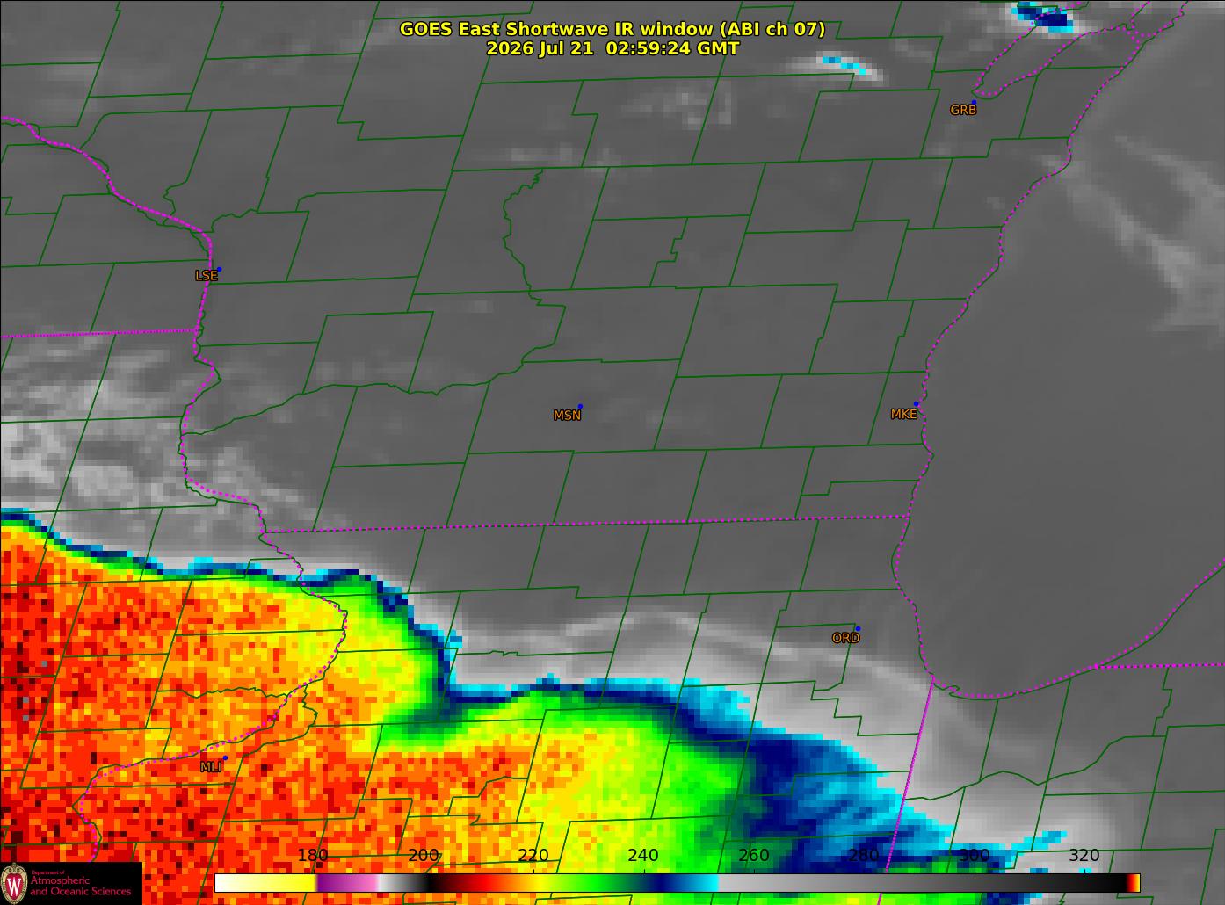Click the ORD station label text
The height and width of the screenshot is (905, 1225).
[x=845, y=638]
